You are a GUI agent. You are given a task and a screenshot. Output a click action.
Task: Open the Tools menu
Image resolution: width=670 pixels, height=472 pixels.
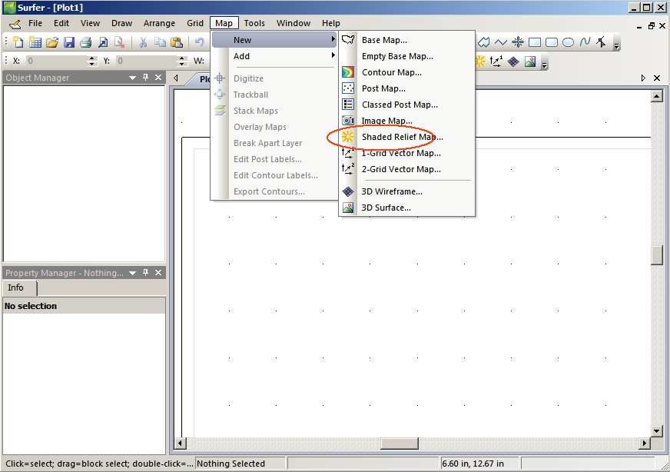(x=254, y=23)
